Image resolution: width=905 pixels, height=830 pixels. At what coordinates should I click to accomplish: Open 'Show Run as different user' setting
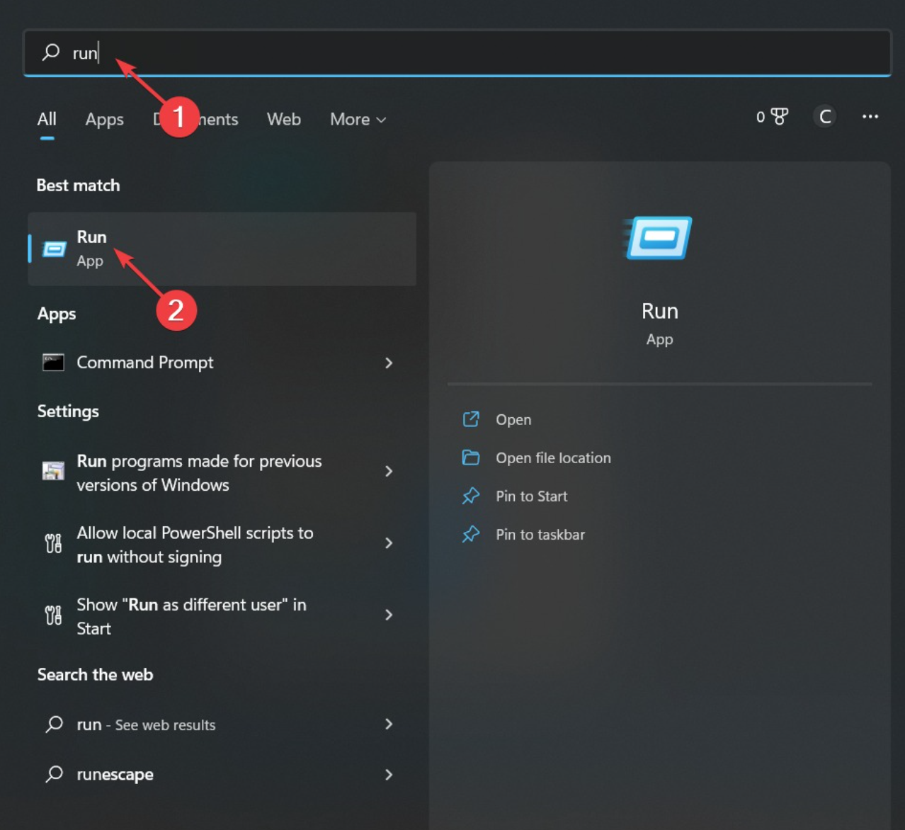(x=222, y=615)
